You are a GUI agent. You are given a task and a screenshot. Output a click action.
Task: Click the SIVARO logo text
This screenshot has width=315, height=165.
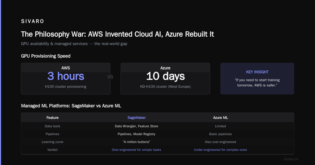click(x=33, y=21)
